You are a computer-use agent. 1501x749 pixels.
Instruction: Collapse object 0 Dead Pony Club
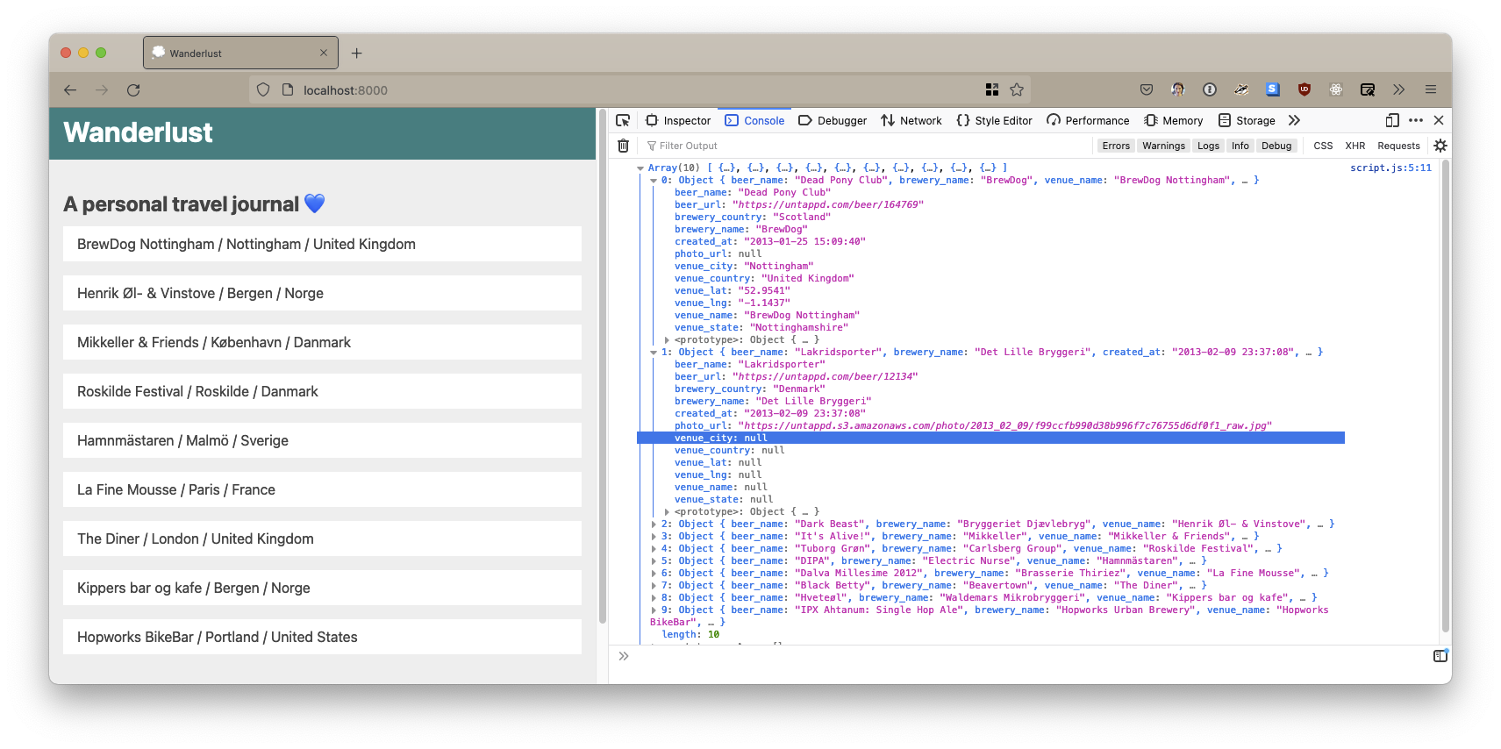point(654,181)
